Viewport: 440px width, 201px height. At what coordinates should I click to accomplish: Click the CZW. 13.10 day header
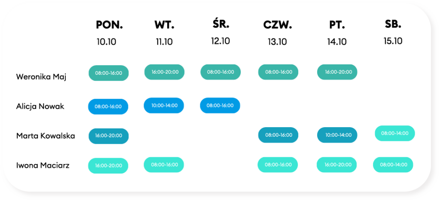pos(277,33)
